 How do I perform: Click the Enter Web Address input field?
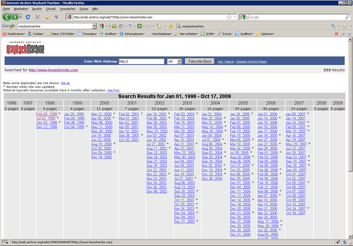click(141, 61)
